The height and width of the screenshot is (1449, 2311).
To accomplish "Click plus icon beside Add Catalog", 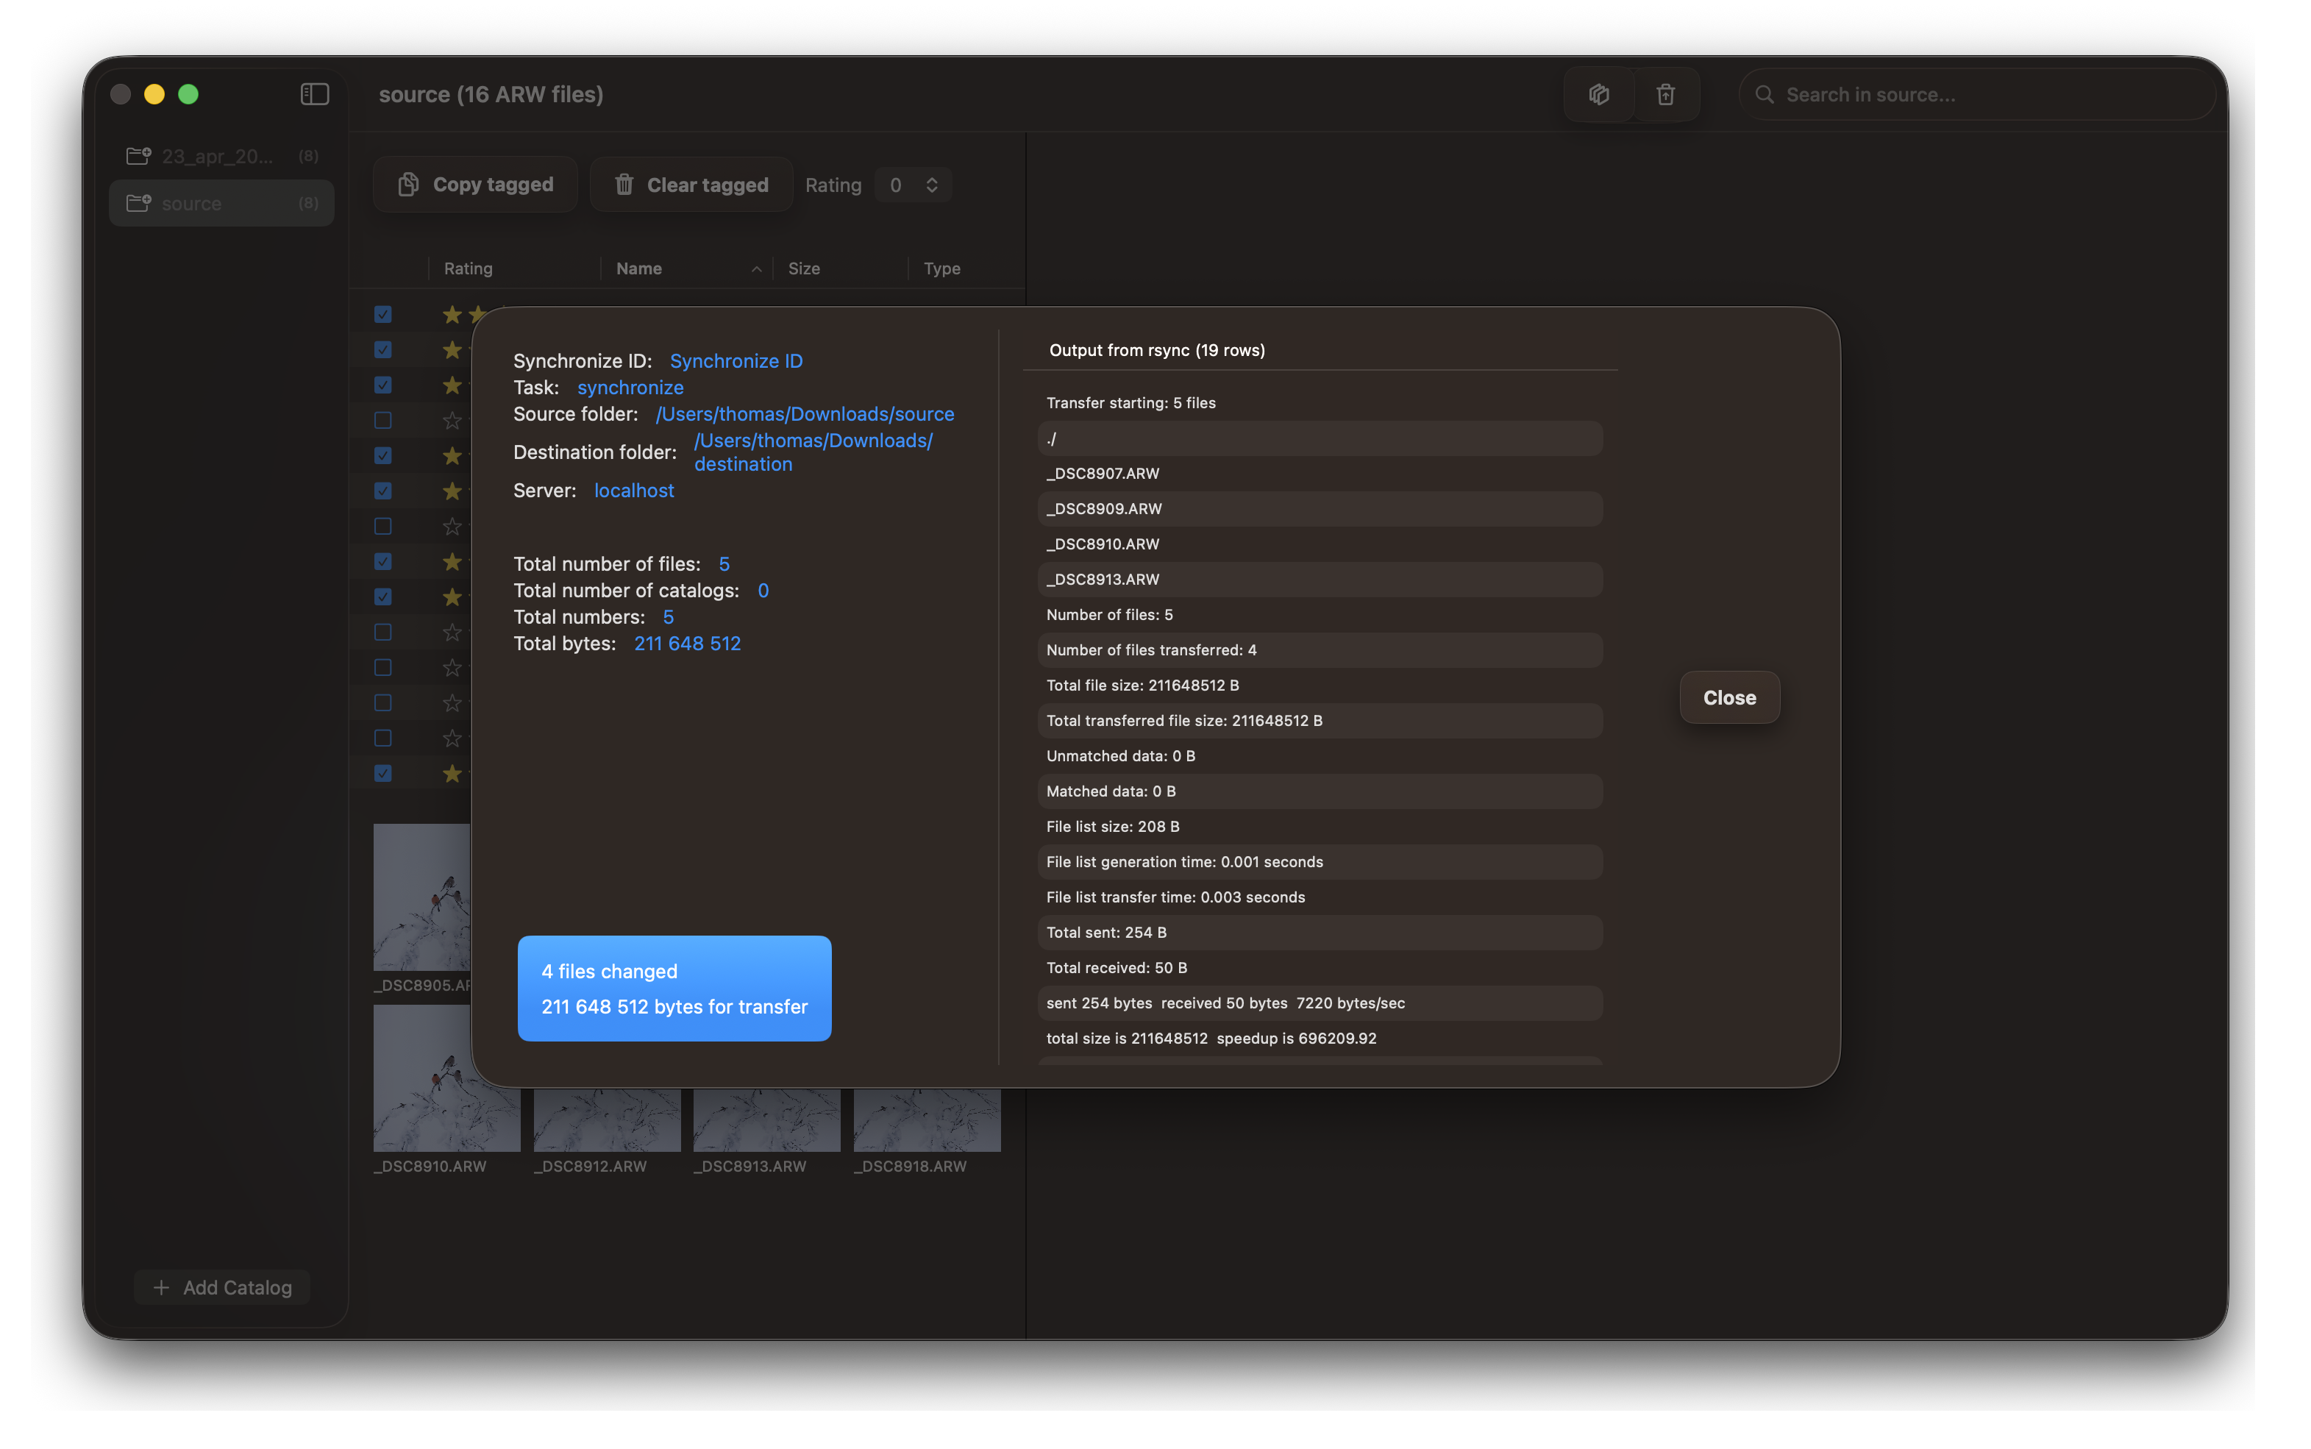I will 162,1287.
